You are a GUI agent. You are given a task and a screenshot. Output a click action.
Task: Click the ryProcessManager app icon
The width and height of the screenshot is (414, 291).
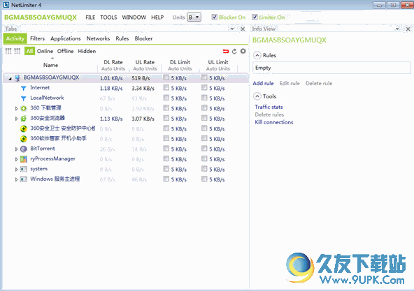tap(24, 159)
